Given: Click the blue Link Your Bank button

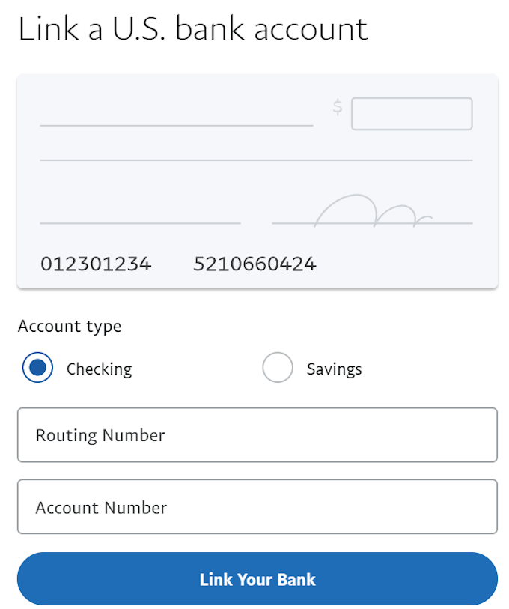Looking at the screenshot, I should pyautogui.click(x=257, y=579).
